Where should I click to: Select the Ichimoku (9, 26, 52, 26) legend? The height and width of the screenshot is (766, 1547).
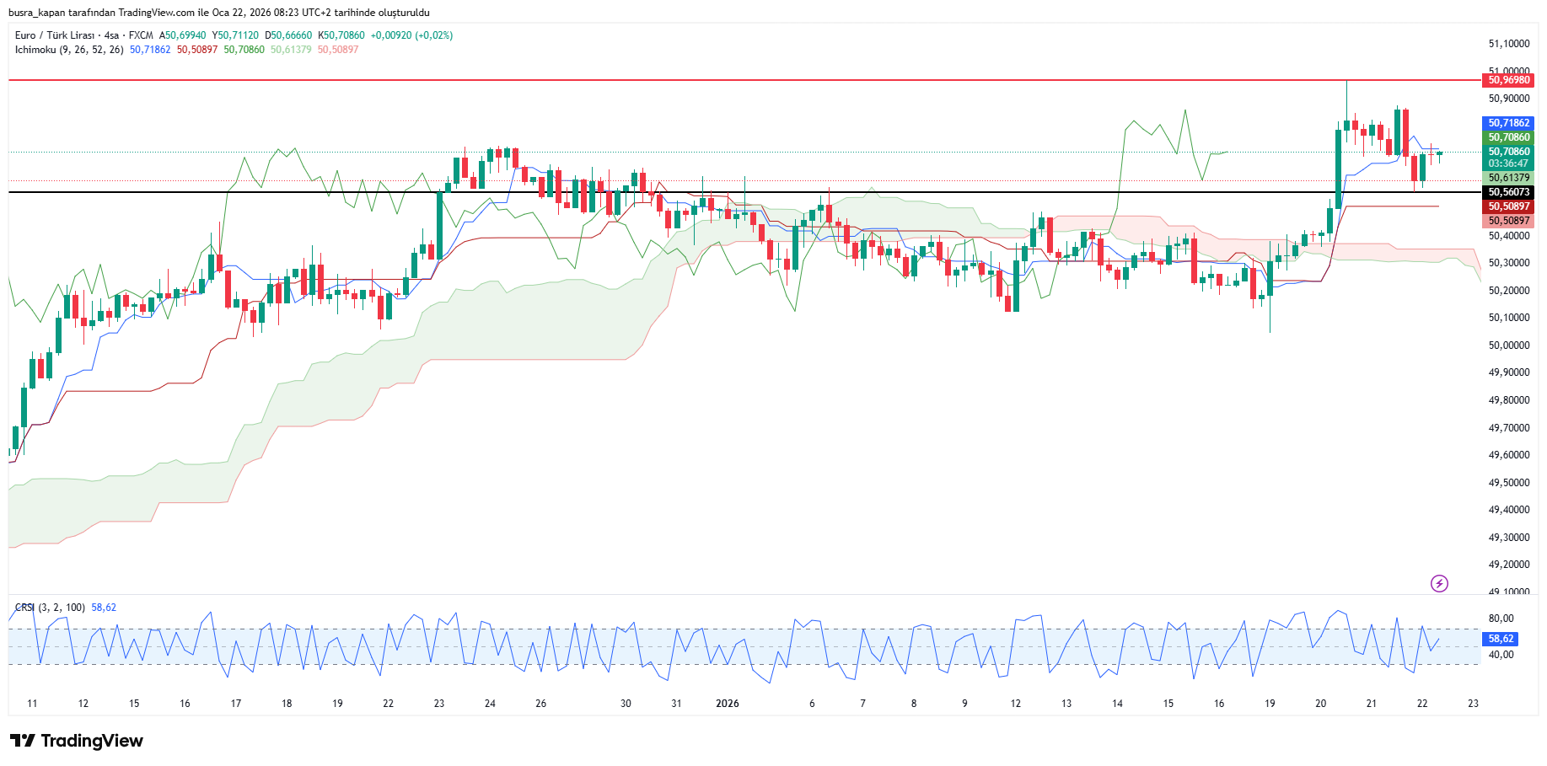point(69,50)
